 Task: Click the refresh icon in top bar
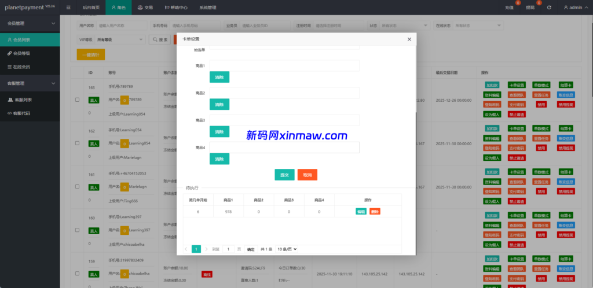549,8
